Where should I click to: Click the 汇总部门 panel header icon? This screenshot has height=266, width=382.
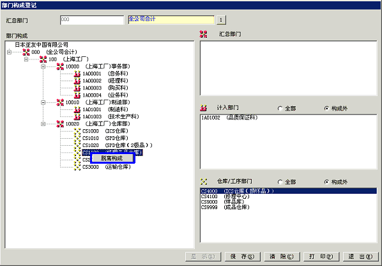tap(203, 34)
